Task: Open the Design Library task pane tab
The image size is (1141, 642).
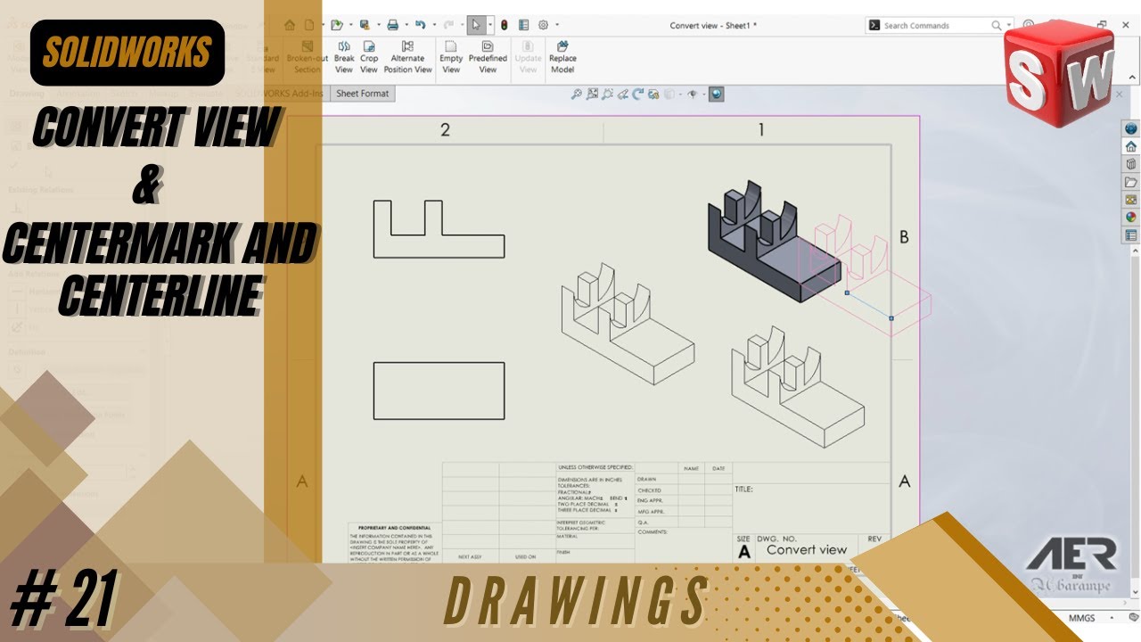Action: click(1131, 164)
